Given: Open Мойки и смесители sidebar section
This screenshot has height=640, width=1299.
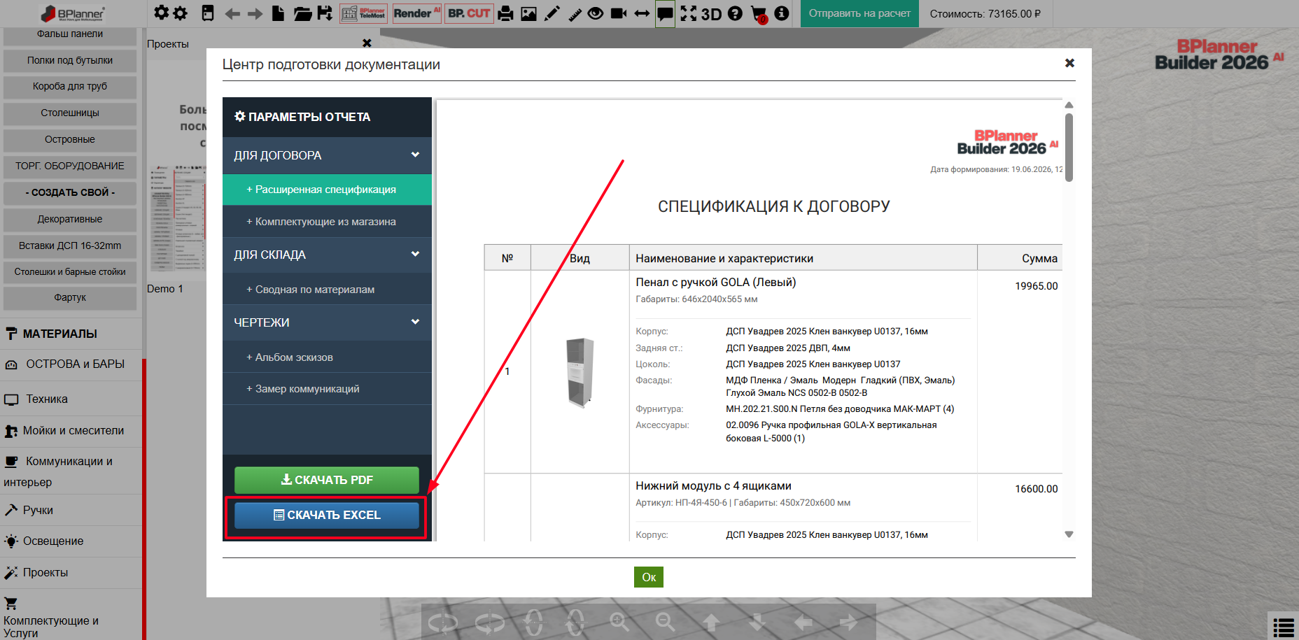Looking at the screenshot, I should click(71, 431).
